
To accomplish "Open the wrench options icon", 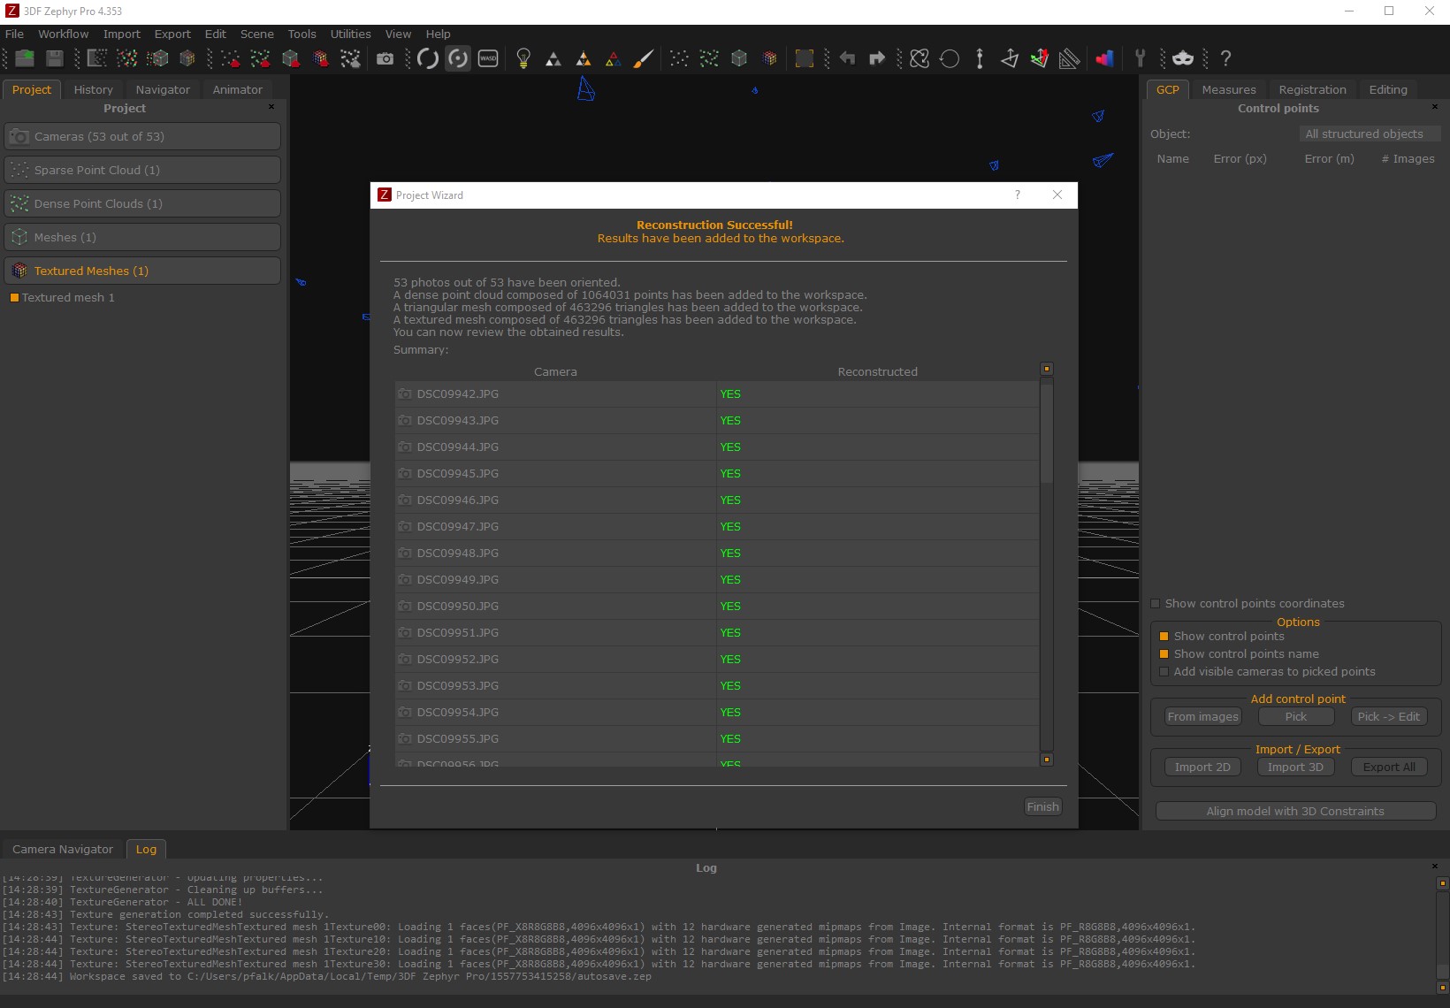I will [1140, 58].
